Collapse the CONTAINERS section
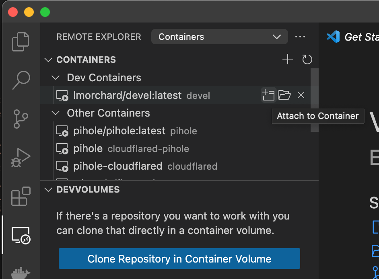This screenshot has width=379, height=279. coord(48,59)
